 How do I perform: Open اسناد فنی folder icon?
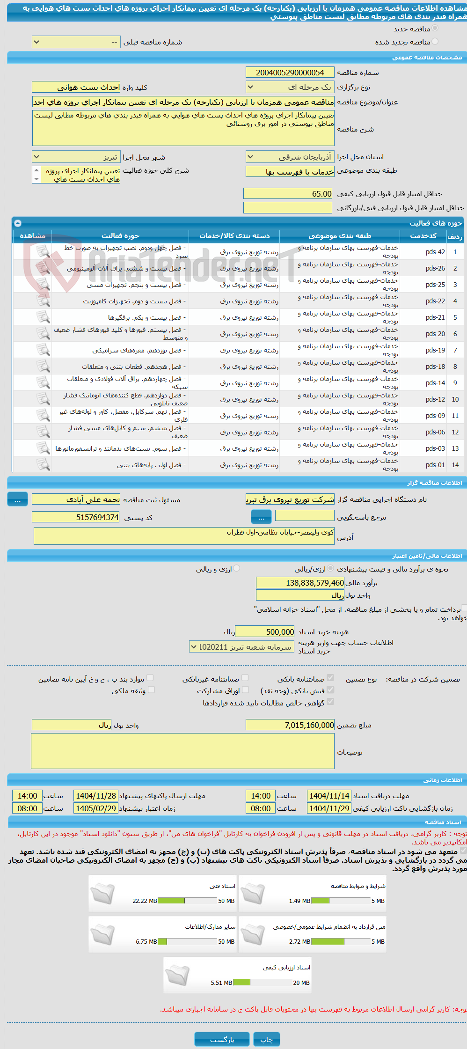pyautogui.click(x=103, y=894)
